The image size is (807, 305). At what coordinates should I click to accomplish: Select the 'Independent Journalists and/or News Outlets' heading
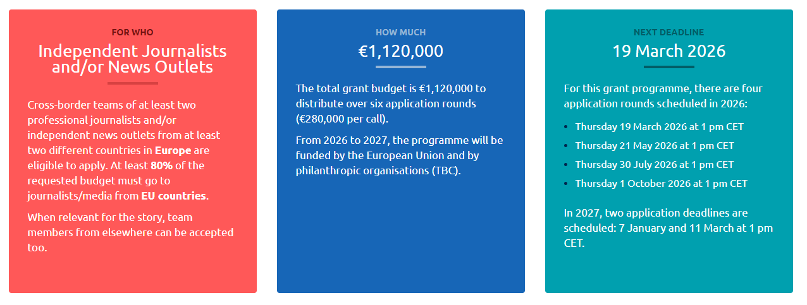pyautogui.click(x=132, y=59)
